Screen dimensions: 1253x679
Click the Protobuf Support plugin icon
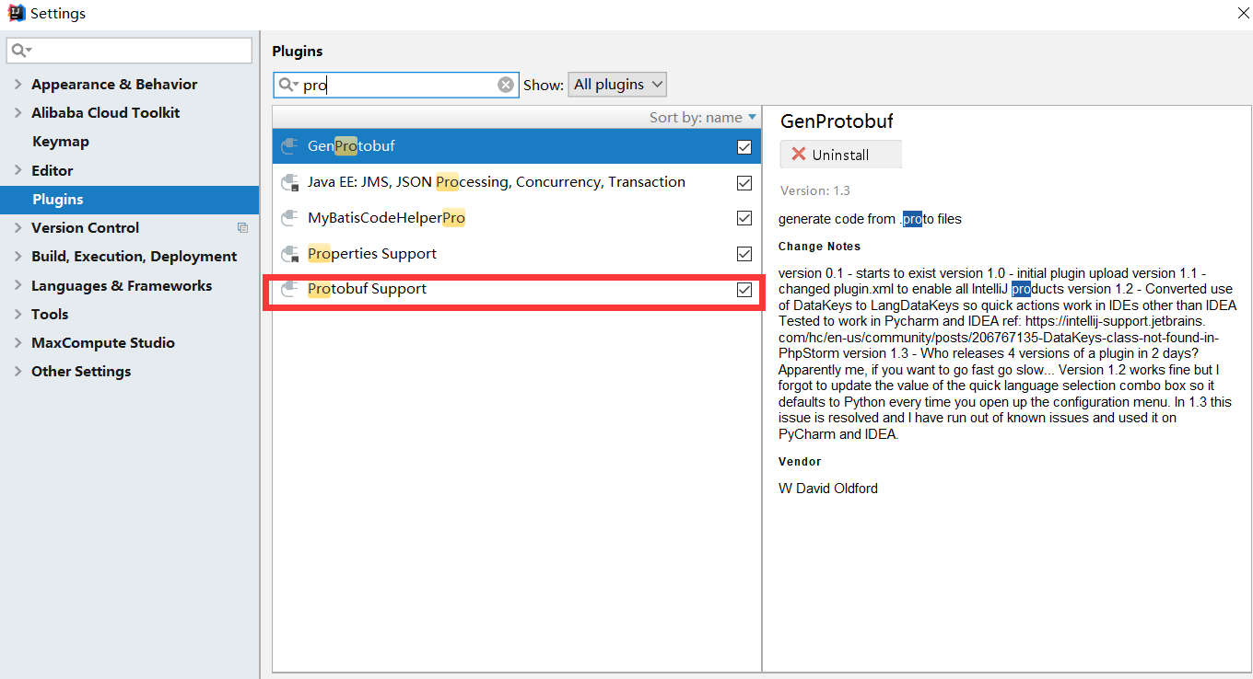(289, 289)
